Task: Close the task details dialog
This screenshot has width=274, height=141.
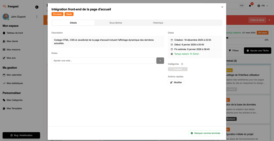Action: click(222, 7)
